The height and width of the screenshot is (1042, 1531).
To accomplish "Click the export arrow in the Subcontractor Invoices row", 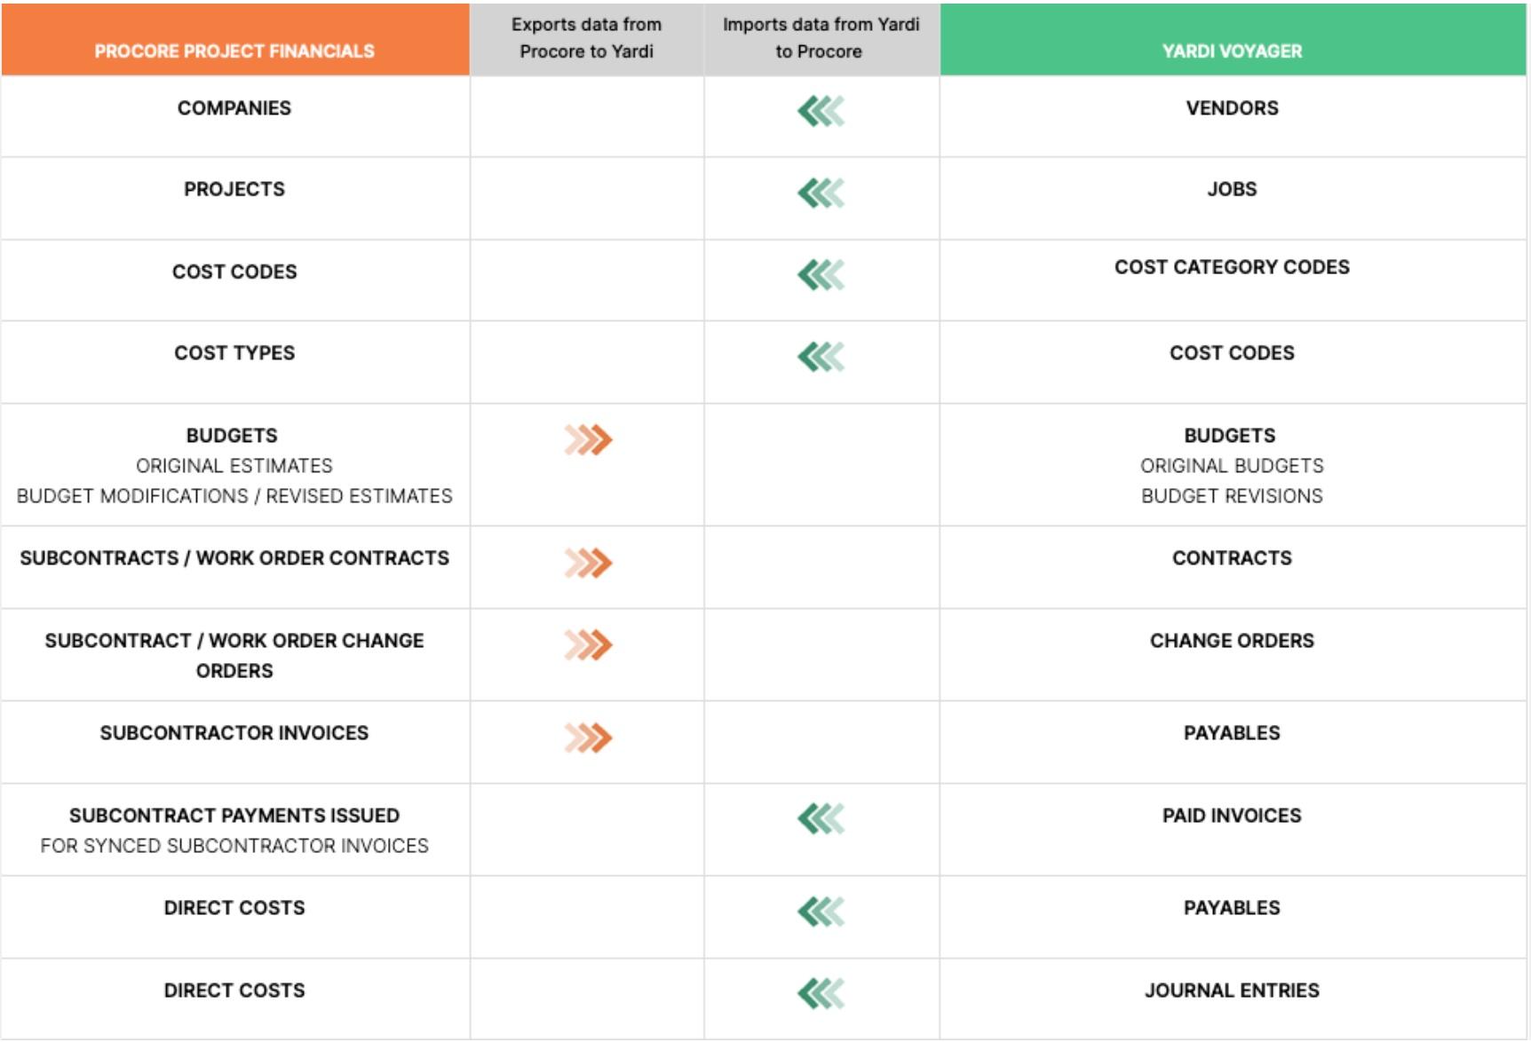I will pos(588,738).
